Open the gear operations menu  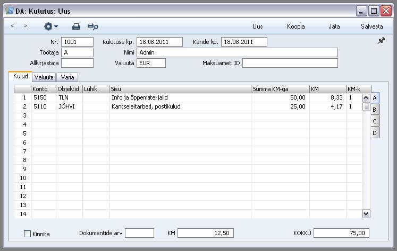pos(51,26)
